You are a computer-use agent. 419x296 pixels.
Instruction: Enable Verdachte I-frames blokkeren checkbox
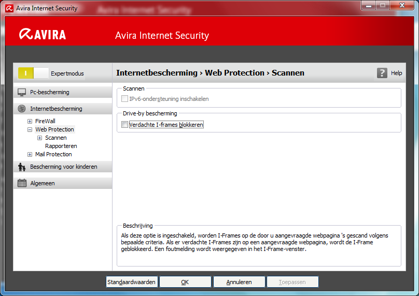click(124, 125)
